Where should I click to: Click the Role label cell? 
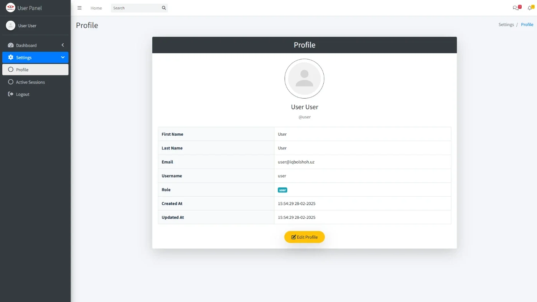point(216,190)
